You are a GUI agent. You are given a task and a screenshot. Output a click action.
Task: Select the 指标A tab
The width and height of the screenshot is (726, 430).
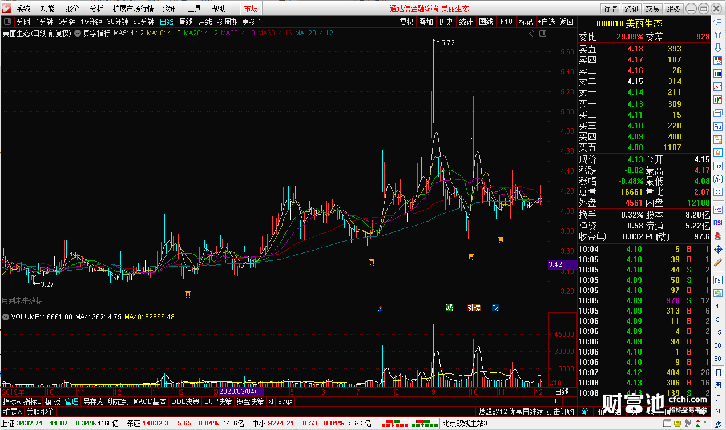click(11, 401)
